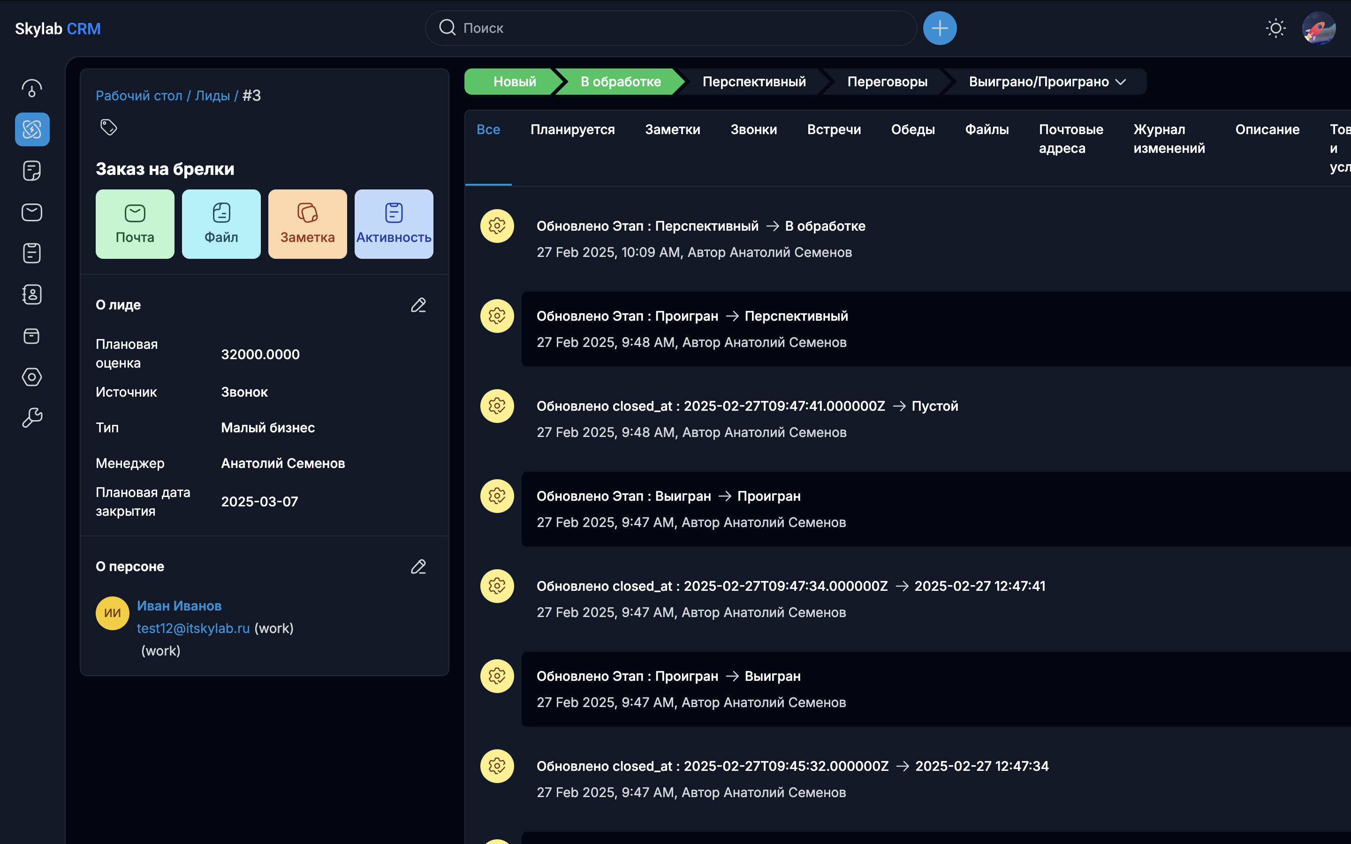Switch to the "Заметки" tab
Screen dimensions: 1351x844
pos(672,129)
